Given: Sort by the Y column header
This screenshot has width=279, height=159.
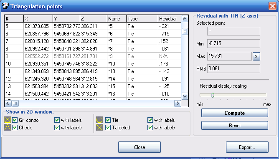Looking at the screenshot, I should point(66,19).
